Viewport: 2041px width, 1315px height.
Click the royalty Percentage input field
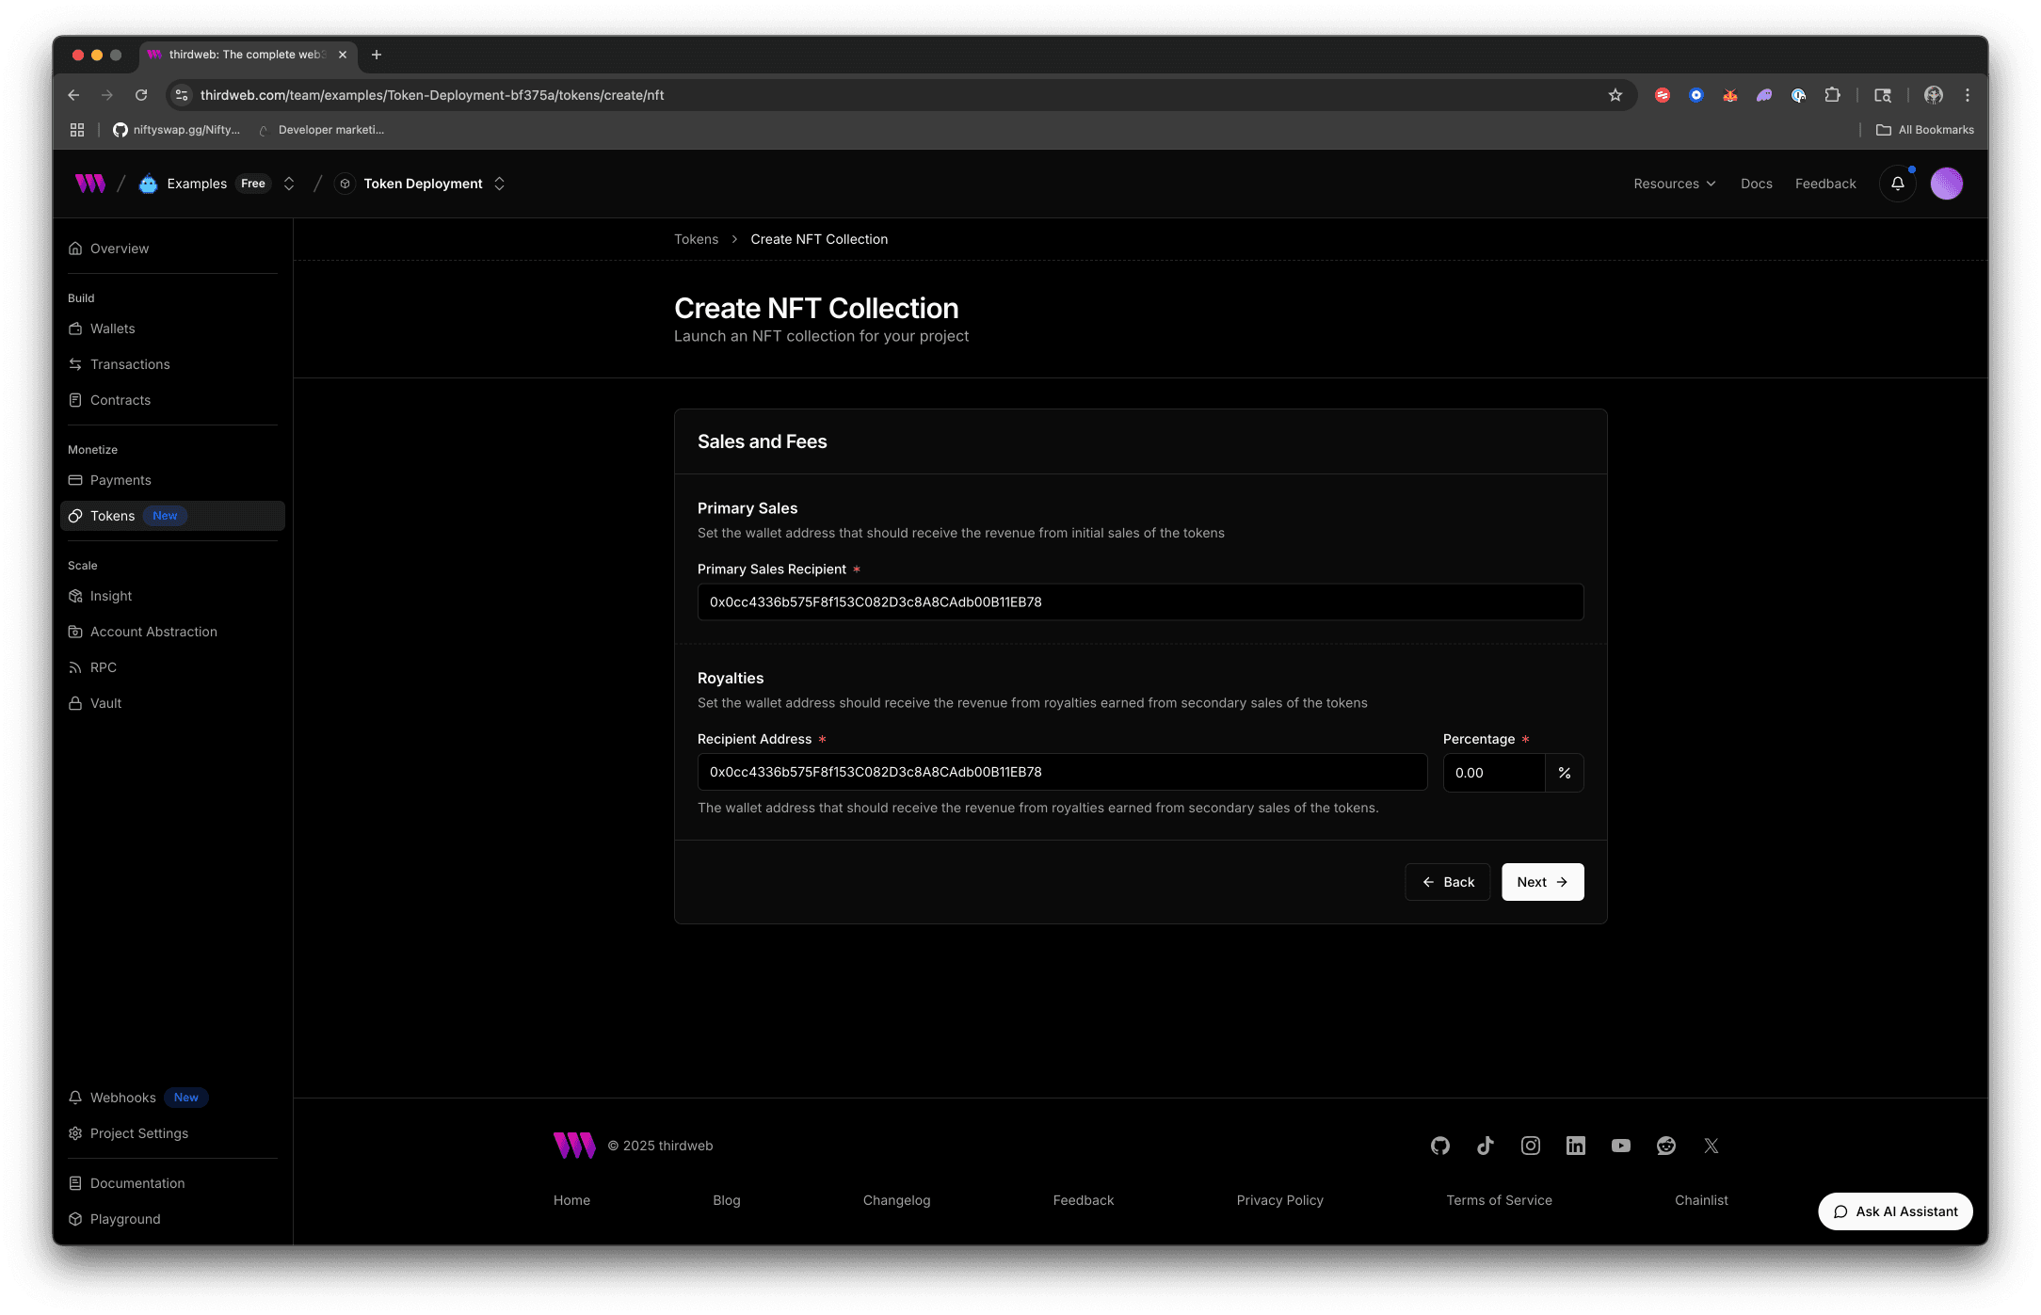click(1493, 772)
